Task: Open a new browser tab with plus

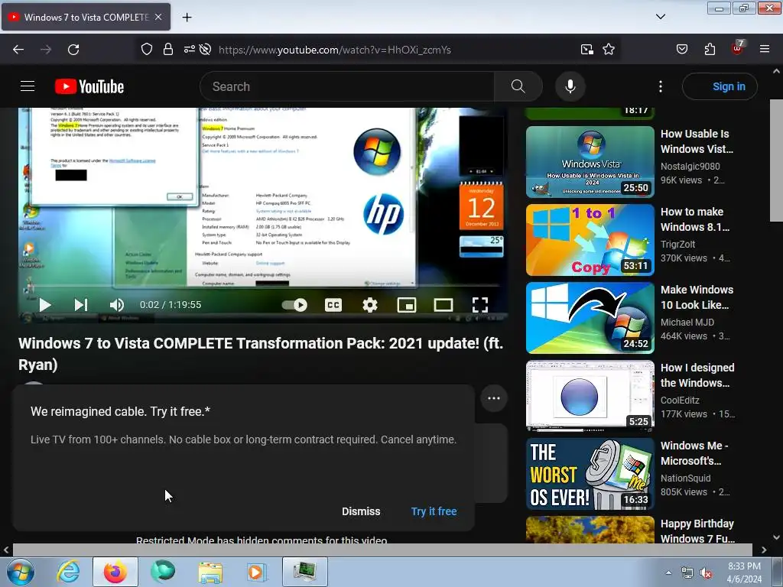Action: click(x=187, y=17)
